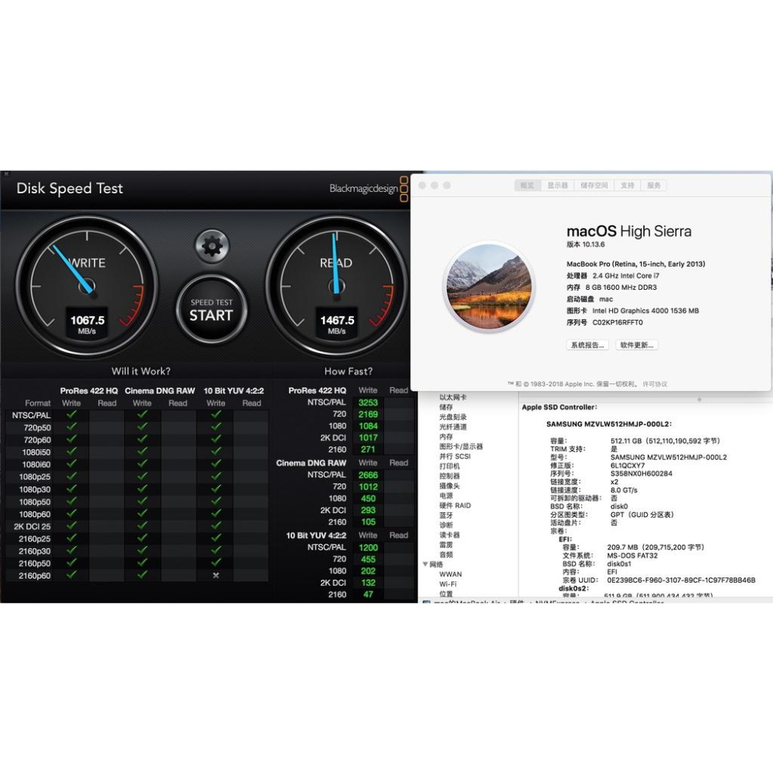
Task: Select 并行 SCSI in the sidebar
Action: [x=455, y=457]
